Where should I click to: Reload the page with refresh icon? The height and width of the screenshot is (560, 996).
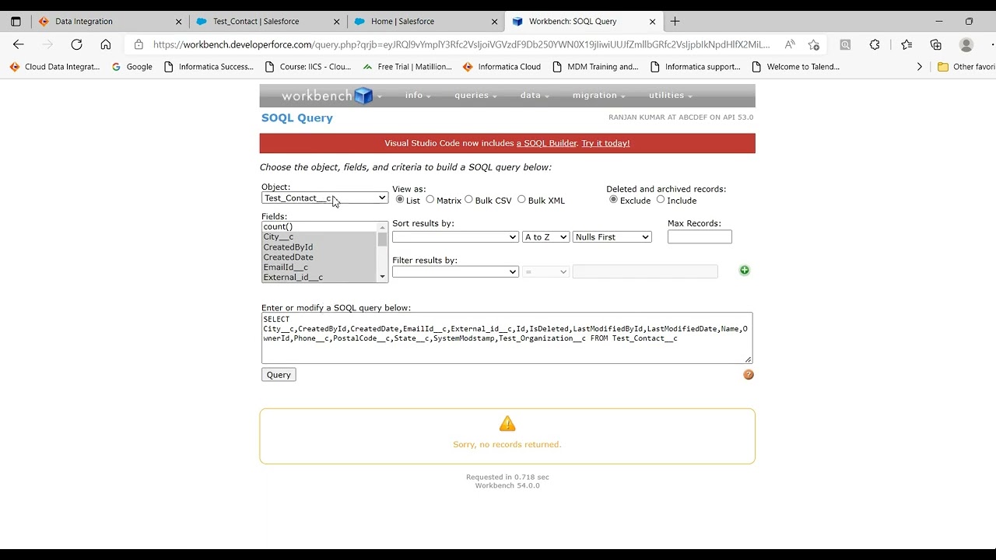[76, 44]
